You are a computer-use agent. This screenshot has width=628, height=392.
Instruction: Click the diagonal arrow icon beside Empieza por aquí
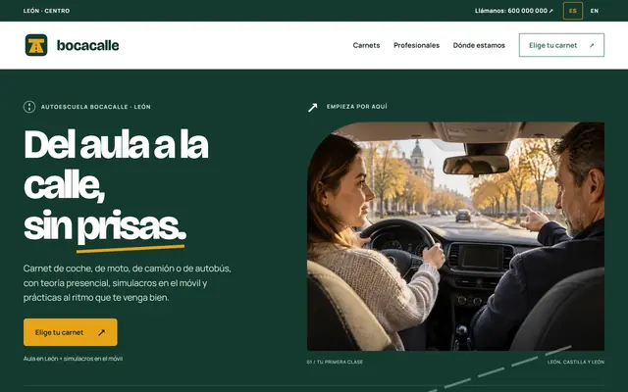pyautogui.click(x=313, y=107)
